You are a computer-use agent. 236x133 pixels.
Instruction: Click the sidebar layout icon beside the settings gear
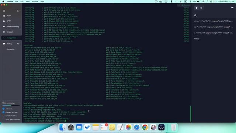18,11
